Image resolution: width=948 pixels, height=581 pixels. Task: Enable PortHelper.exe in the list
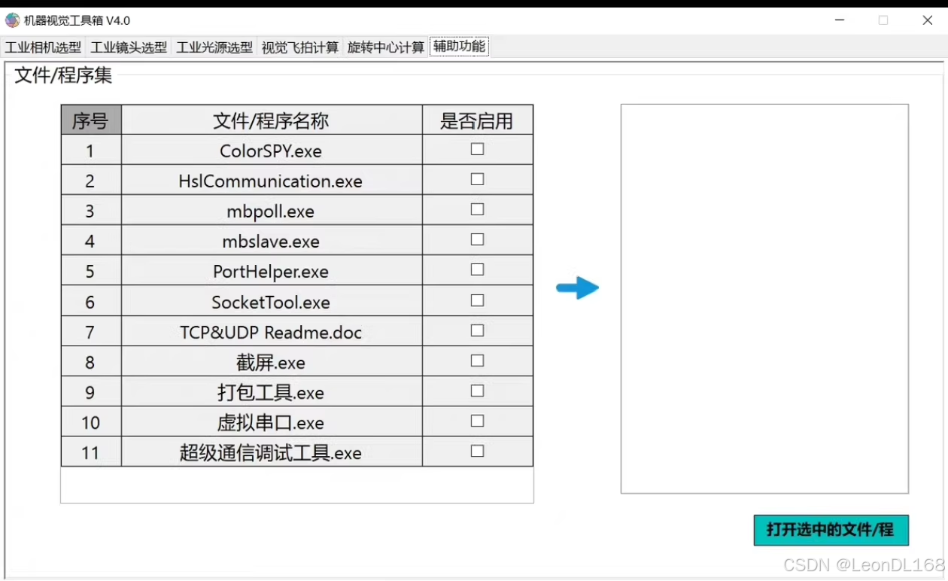(477, 269)
